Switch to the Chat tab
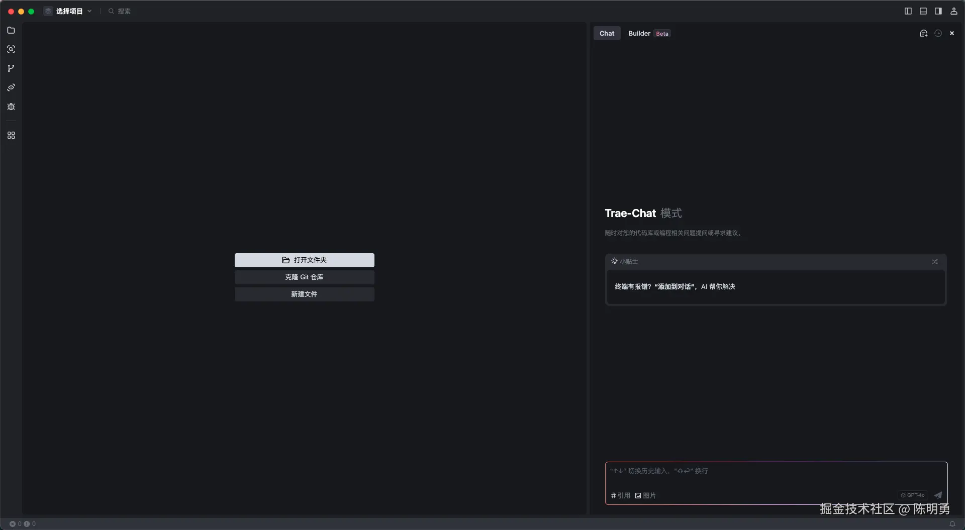 [607, 33]
